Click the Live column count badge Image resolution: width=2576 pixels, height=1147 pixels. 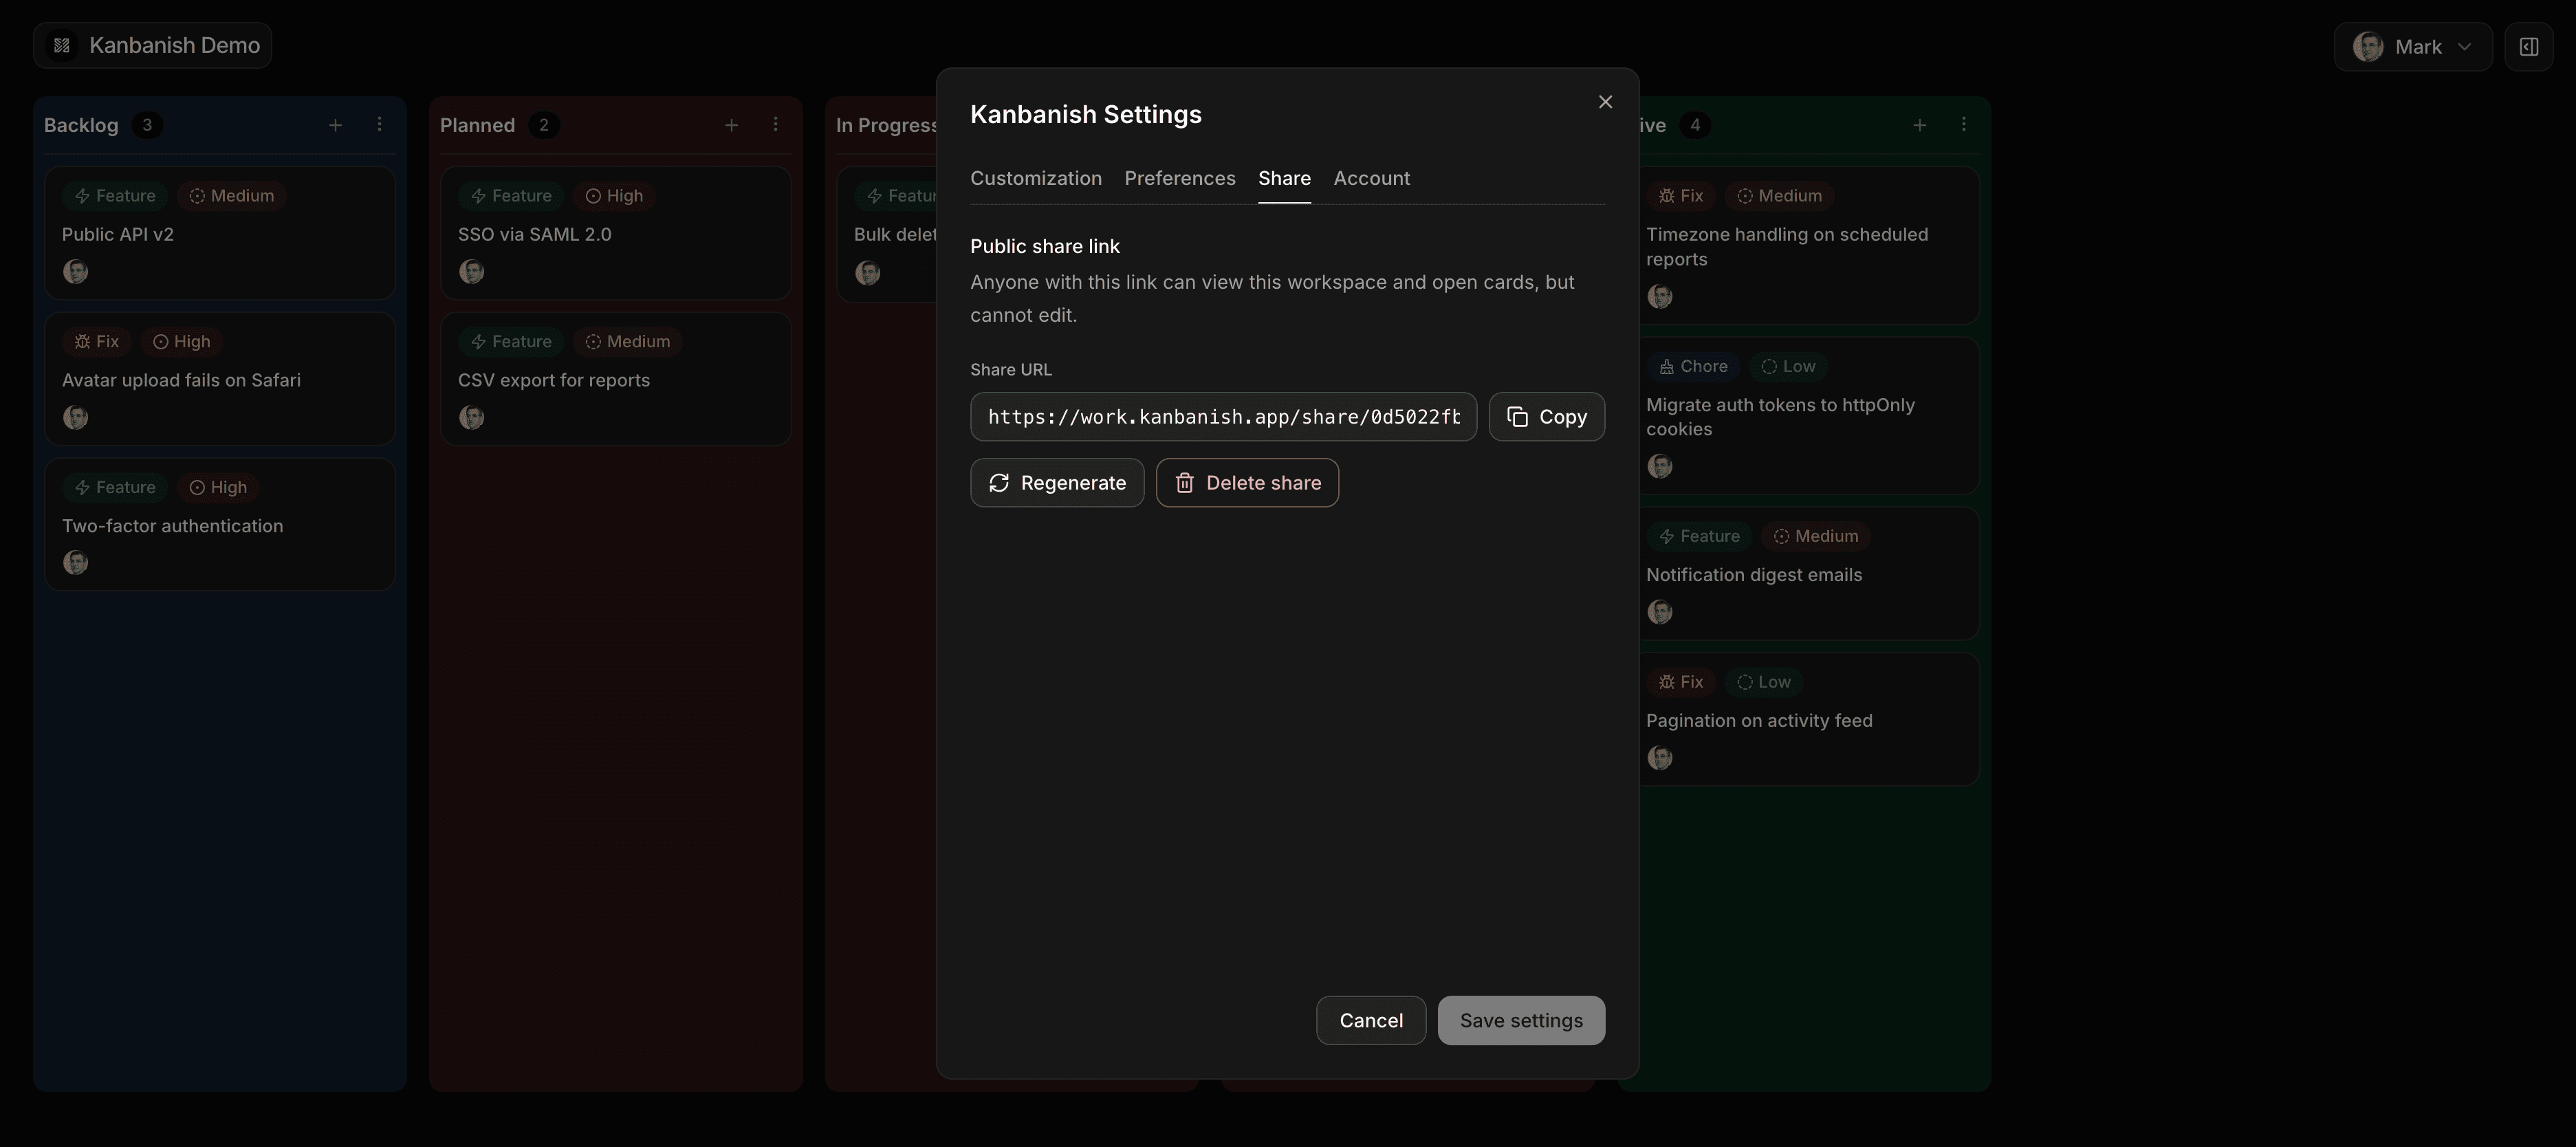[x=1694, y=125]
